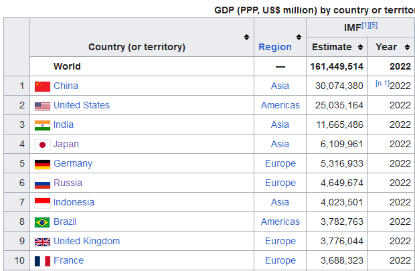
Task: Open the United States country link
Action: (82, 105)
